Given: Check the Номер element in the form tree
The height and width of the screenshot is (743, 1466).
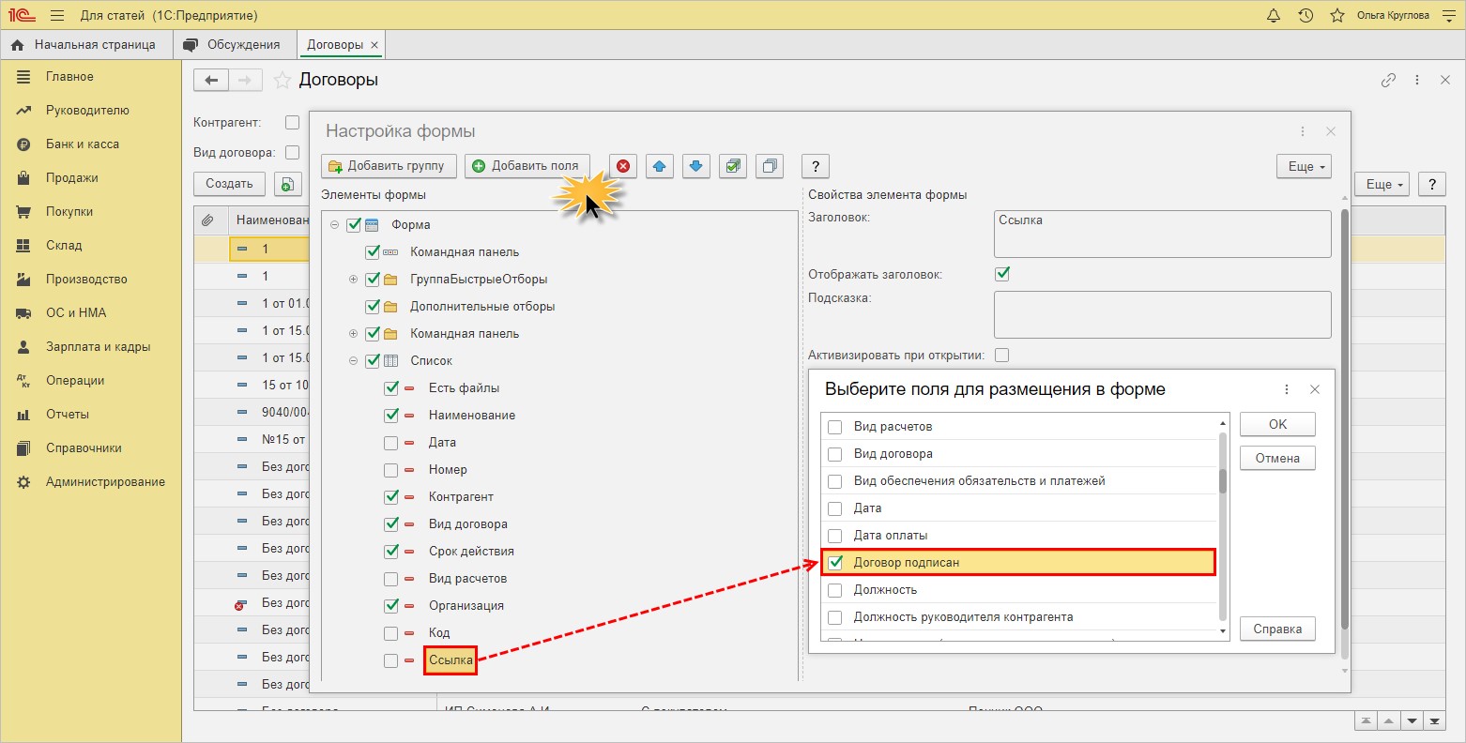Looking at the screenshot, I should click(x=390, y=470).
